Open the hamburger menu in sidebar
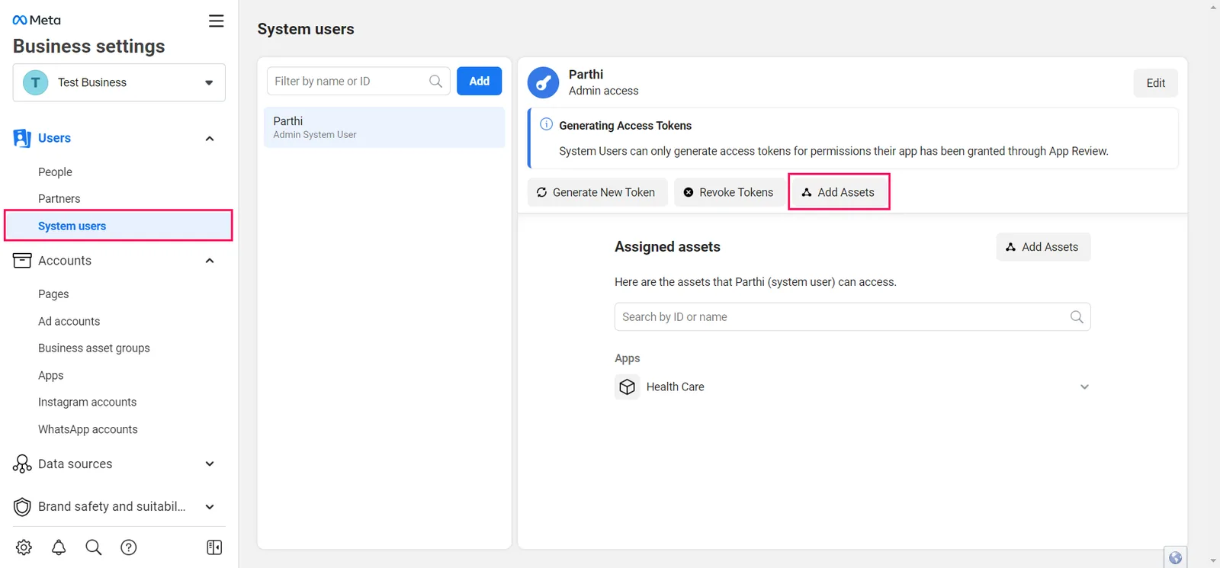 click(217, 21)
